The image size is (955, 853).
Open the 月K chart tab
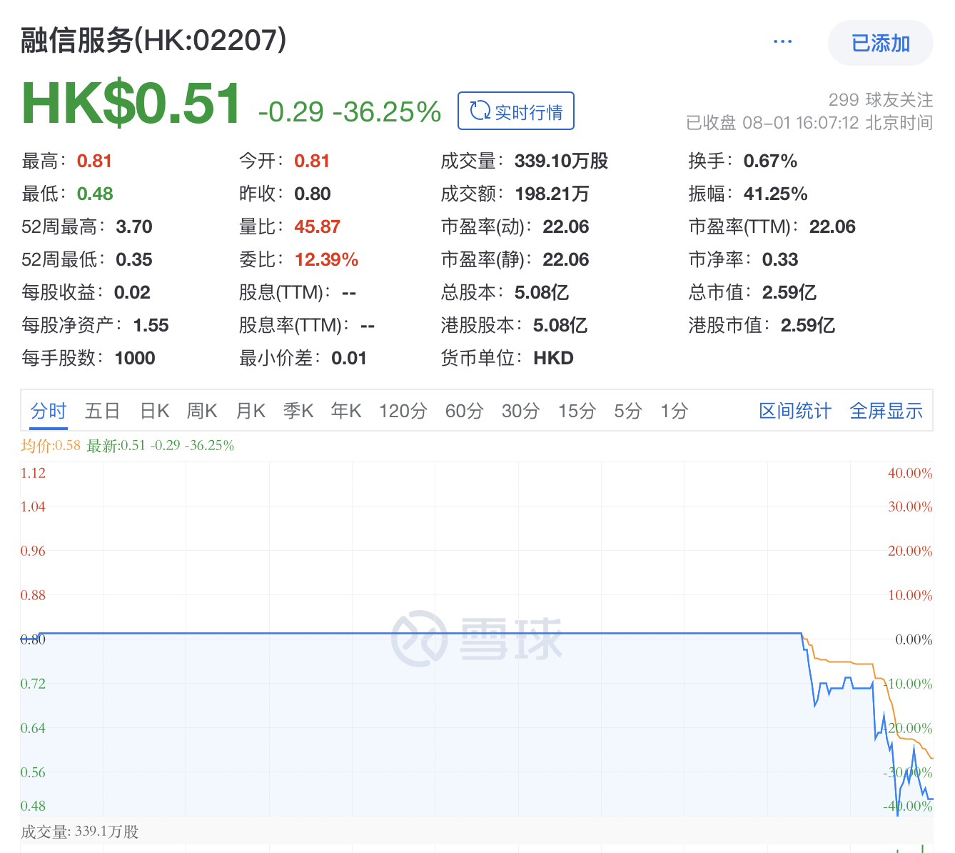tap(251, 411)
